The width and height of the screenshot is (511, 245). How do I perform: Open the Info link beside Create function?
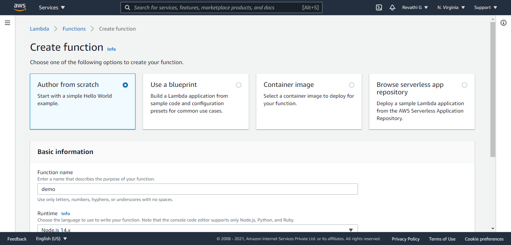tap(111, 49)
